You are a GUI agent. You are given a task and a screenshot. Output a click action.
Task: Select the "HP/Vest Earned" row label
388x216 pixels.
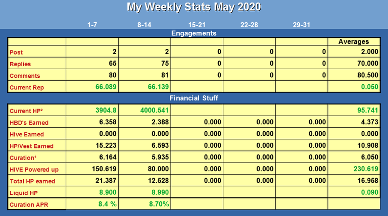[31, 146]
